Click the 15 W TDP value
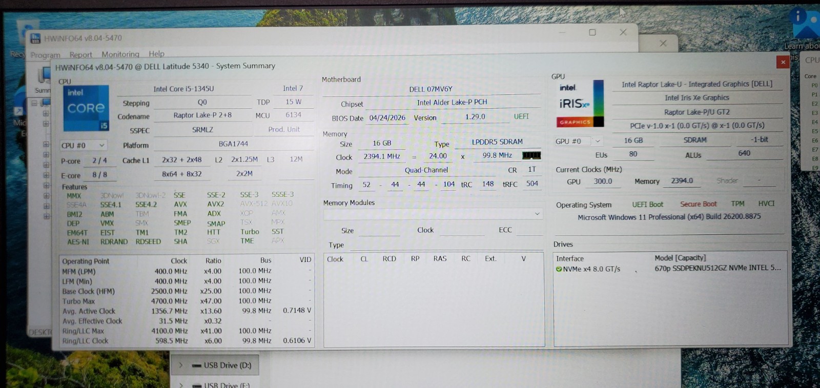 (x=293, y=101)
